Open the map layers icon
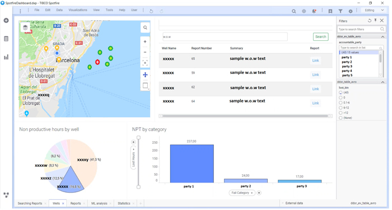 (x=25, y=27)
